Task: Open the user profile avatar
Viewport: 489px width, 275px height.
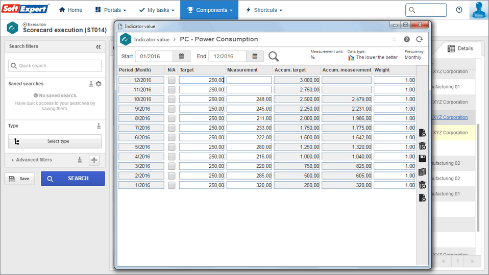Action: (x=479, y=10)
